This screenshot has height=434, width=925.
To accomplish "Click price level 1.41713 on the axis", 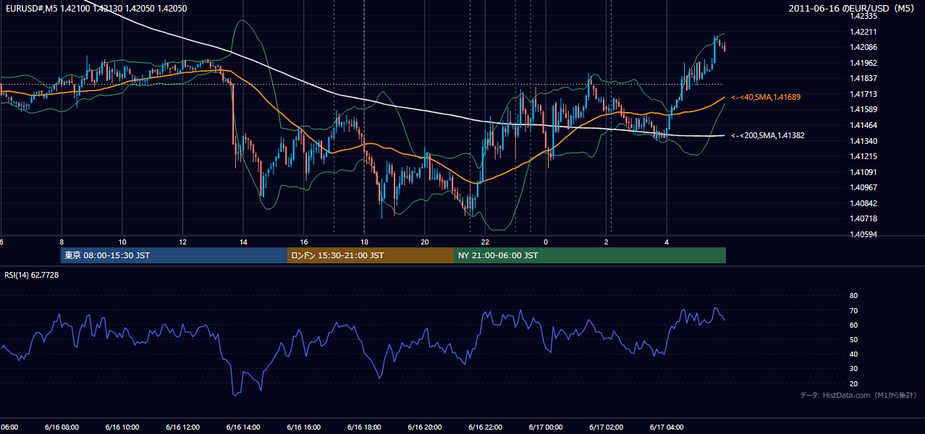I will (x=864, y=94).
